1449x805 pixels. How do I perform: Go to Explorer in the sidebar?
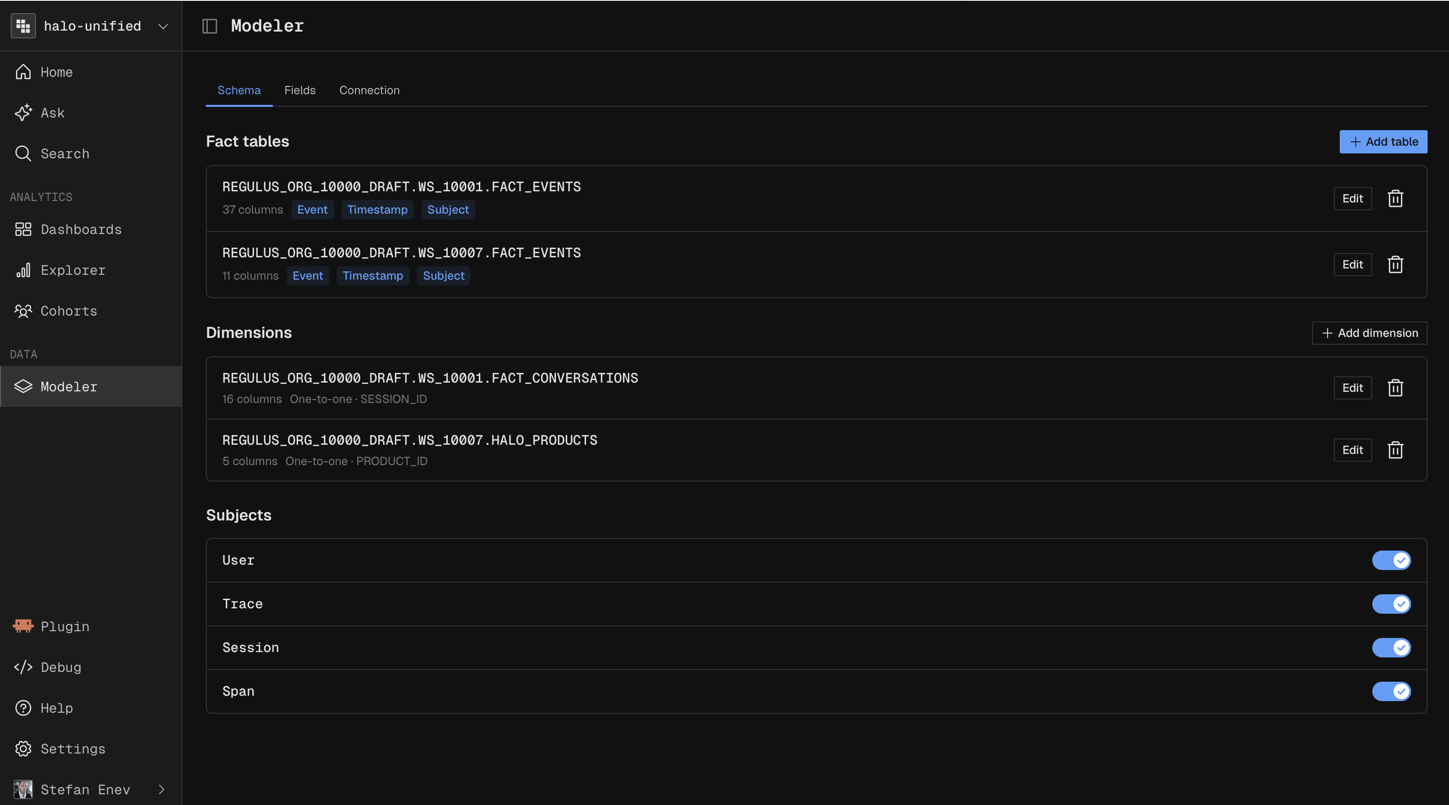pos(91,270)
